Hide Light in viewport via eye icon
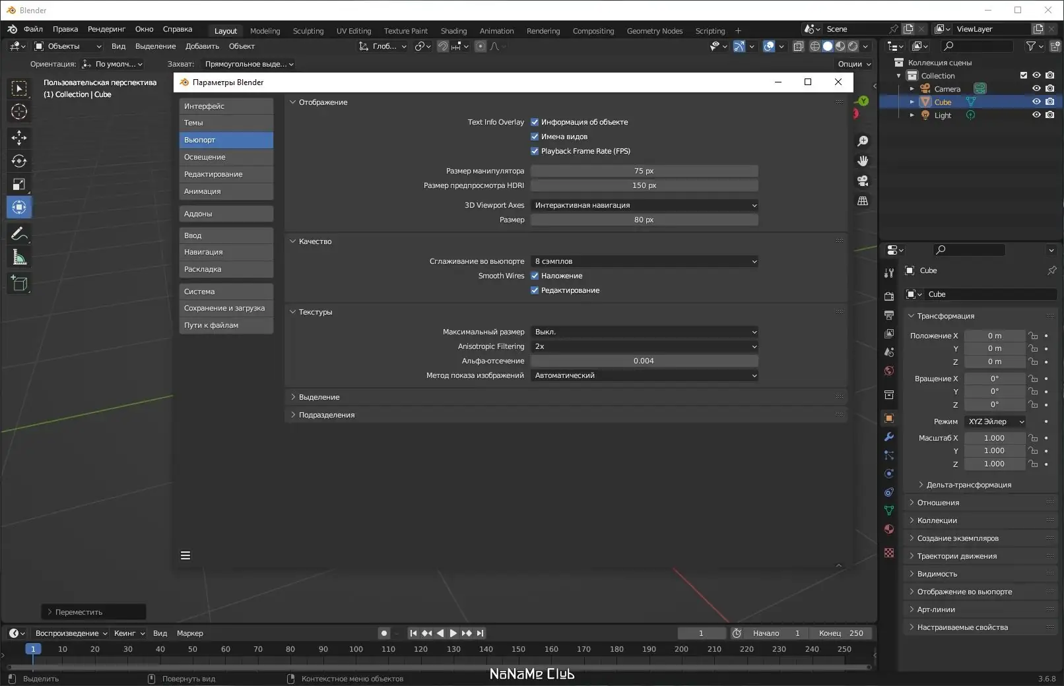 point(1036,115)
